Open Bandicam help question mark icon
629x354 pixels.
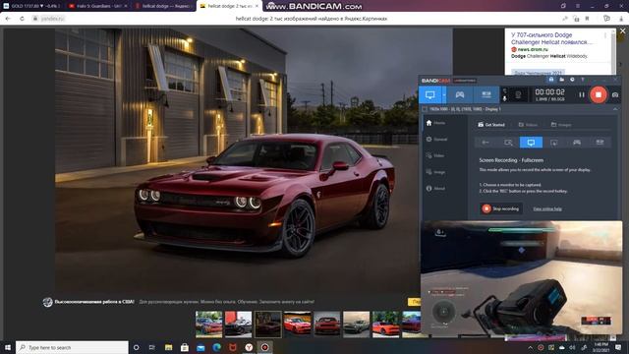pos(583,80)
